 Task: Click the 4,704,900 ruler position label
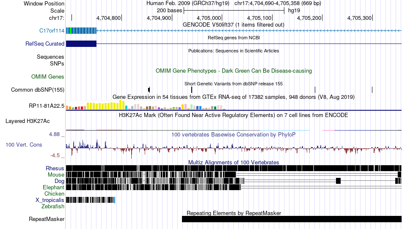point(159,18)
